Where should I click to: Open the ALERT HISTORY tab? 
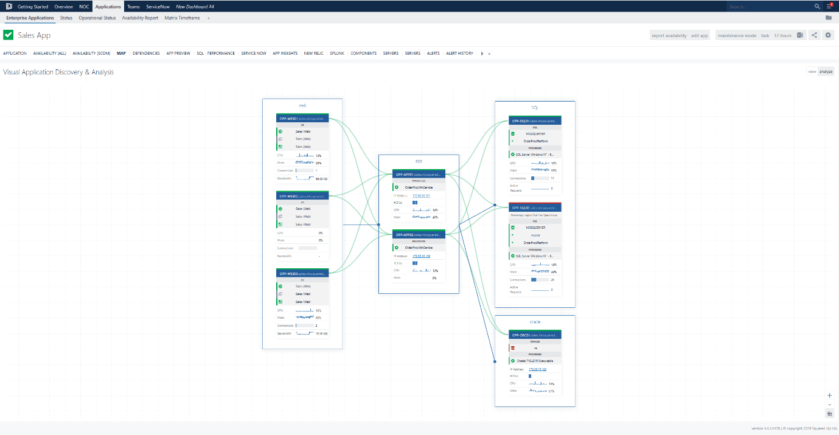point(459,54)
